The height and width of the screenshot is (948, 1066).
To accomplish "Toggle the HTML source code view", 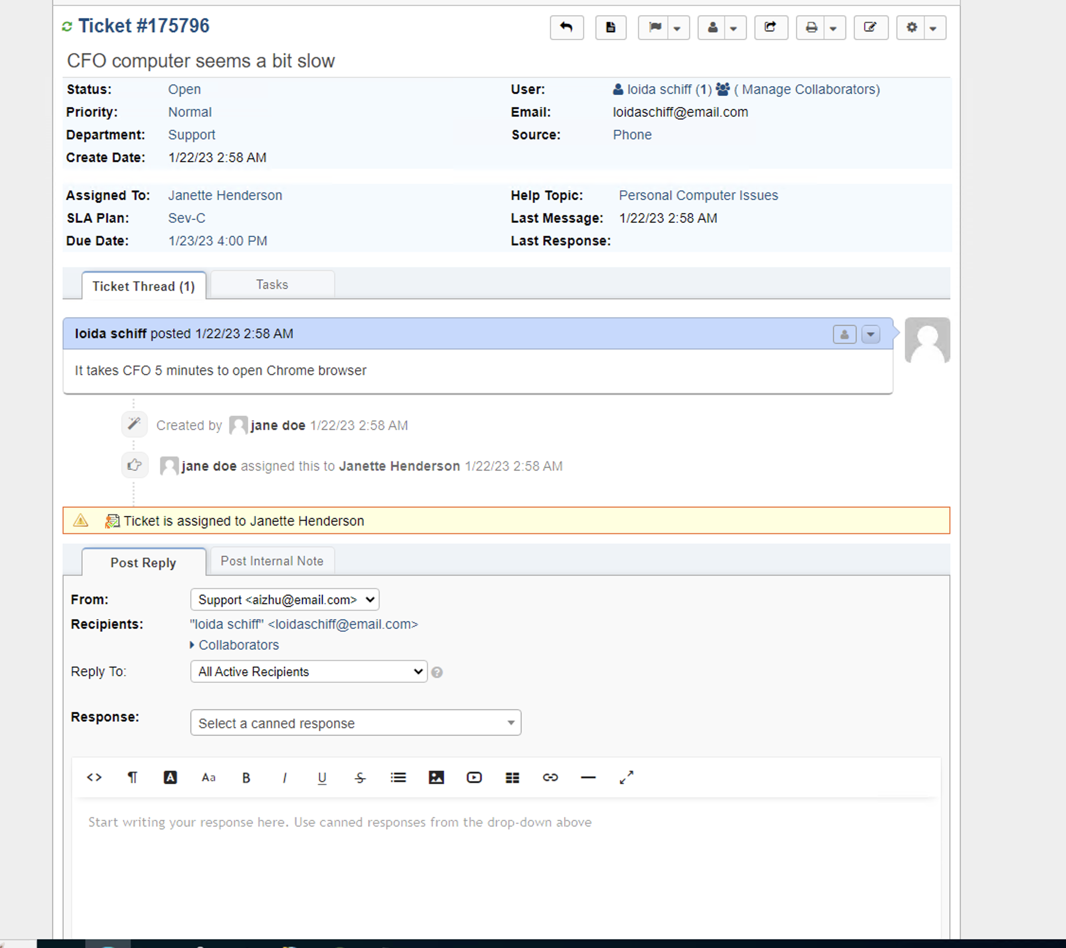I will [x=94, y=777].
